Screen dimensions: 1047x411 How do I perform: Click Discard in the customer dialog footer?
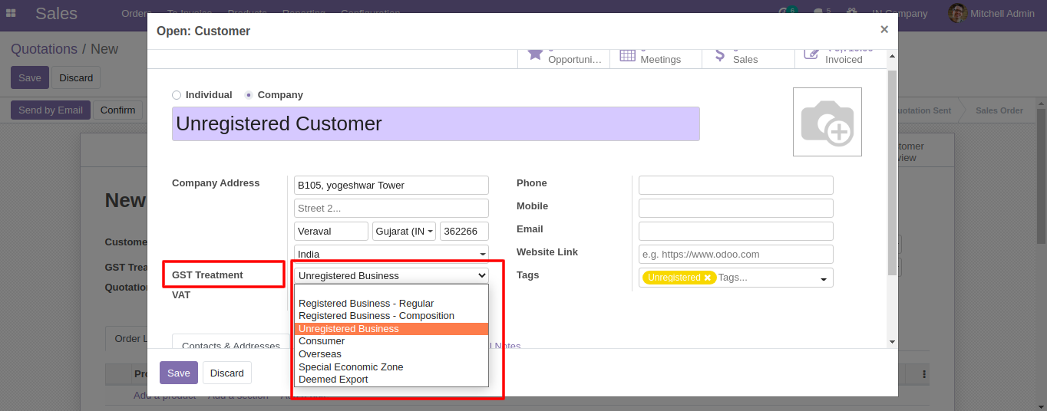(x=227, y=373)
